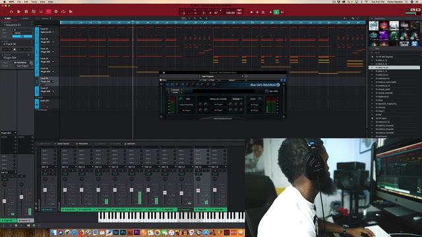This screenshot has width=422, height=237.
Task: Open Track 07 program dropdown arrow
Action: [x=53, y=92]
